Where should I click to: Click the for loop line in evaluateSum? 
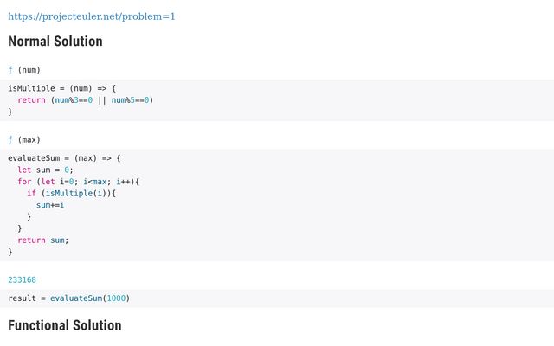point(79,182)
